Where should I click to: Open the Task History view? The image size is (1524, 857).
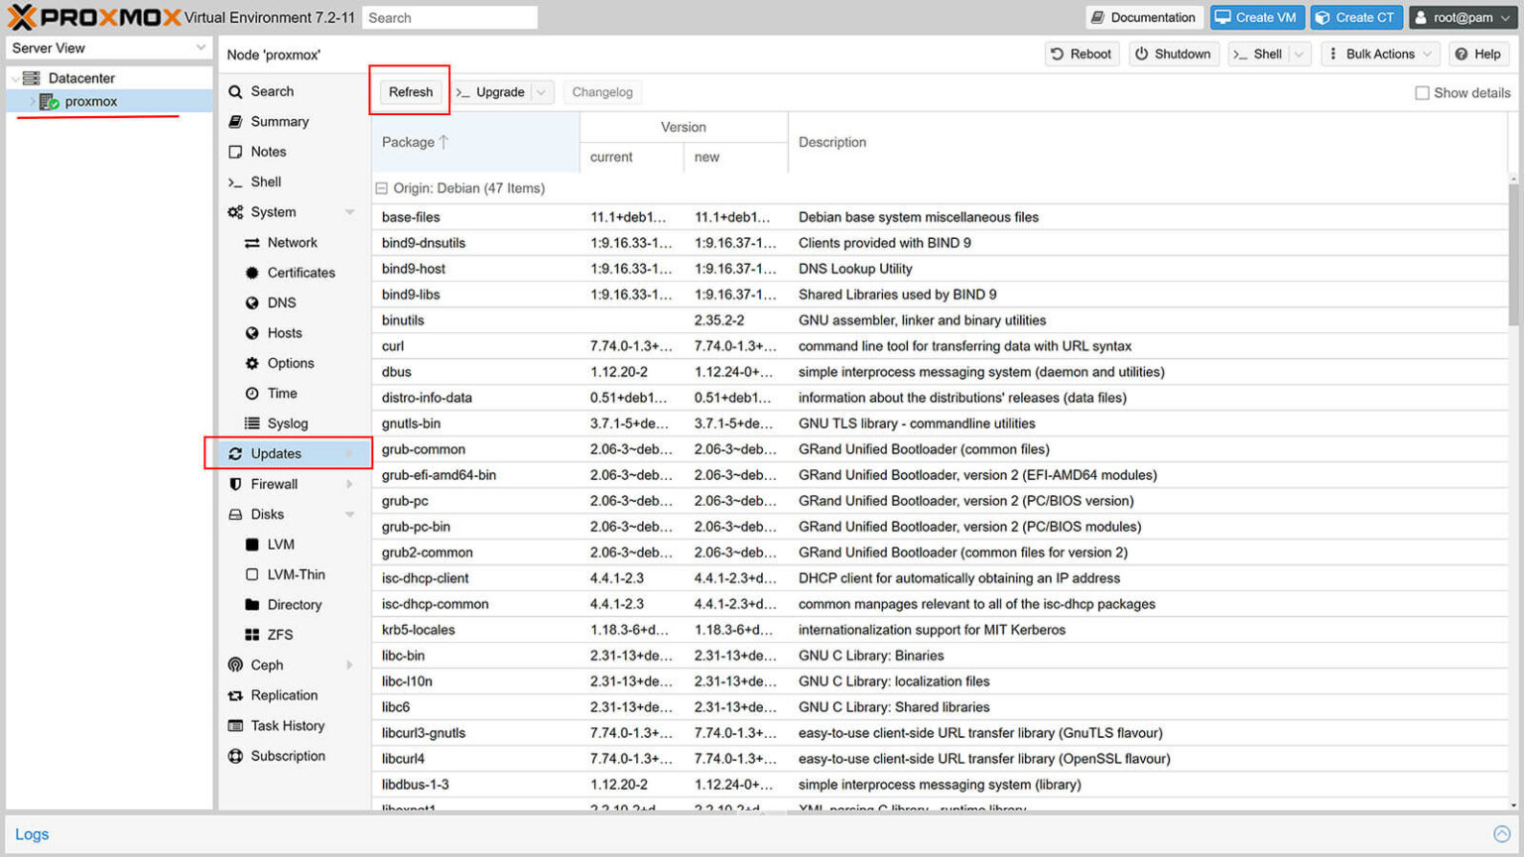[236, 725]
